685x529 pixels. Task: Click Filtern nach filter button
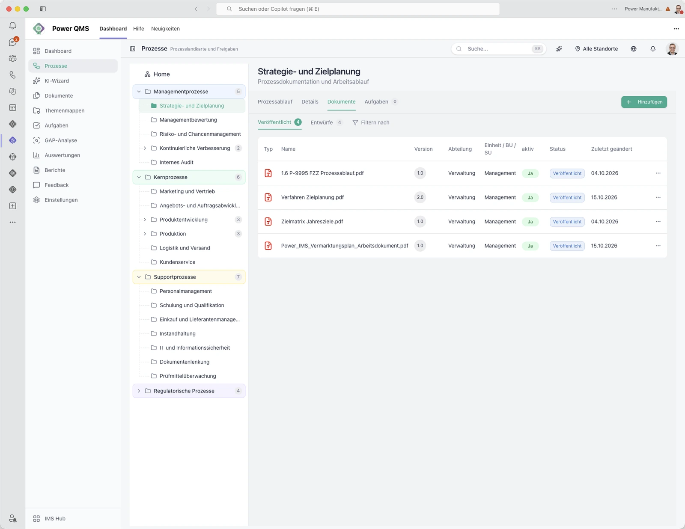[x=371, y=122]
